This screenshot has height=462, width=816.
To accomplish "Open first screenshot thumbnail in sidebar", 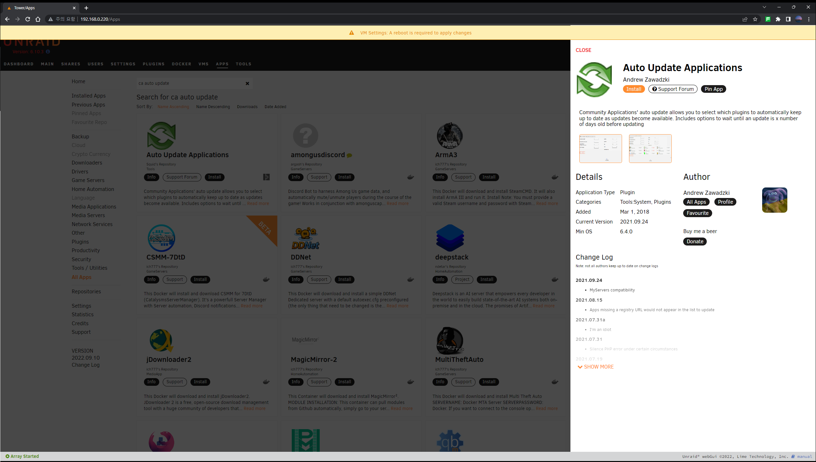I will pos(600,149).
